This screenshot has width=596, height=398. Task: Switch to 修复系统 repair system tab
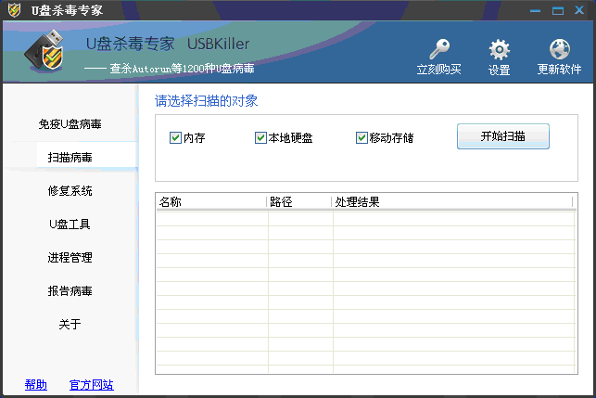[70, 190]
